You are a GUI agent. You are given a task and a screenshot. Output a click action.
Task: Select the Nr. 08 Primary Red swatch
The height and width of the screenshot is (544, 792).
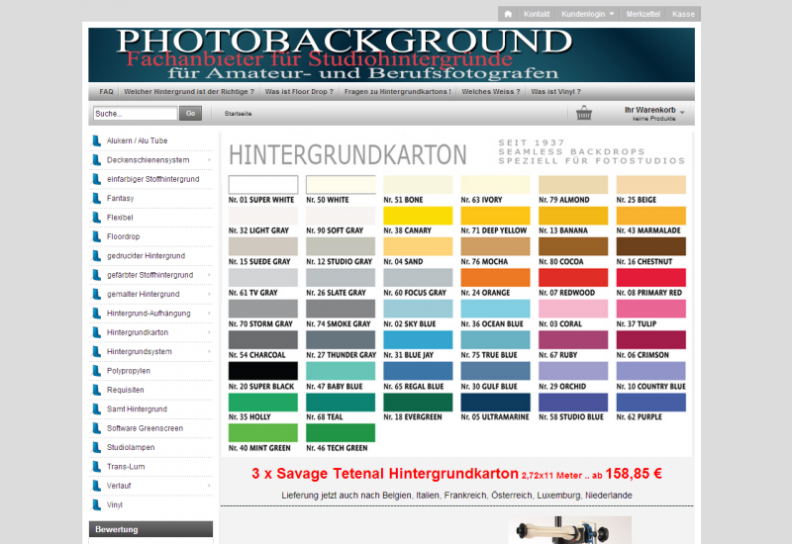click(x=650, y=278)
